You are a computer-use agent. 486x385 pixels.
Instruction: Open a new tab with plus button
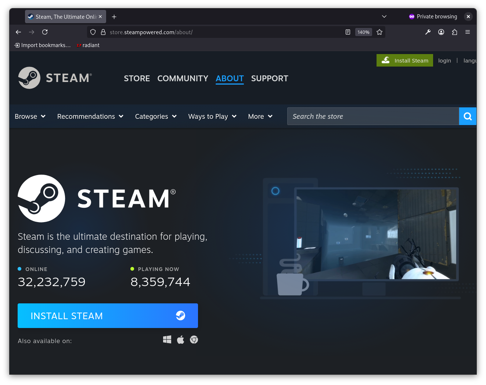pyautogui.click(x=114, y=17)
